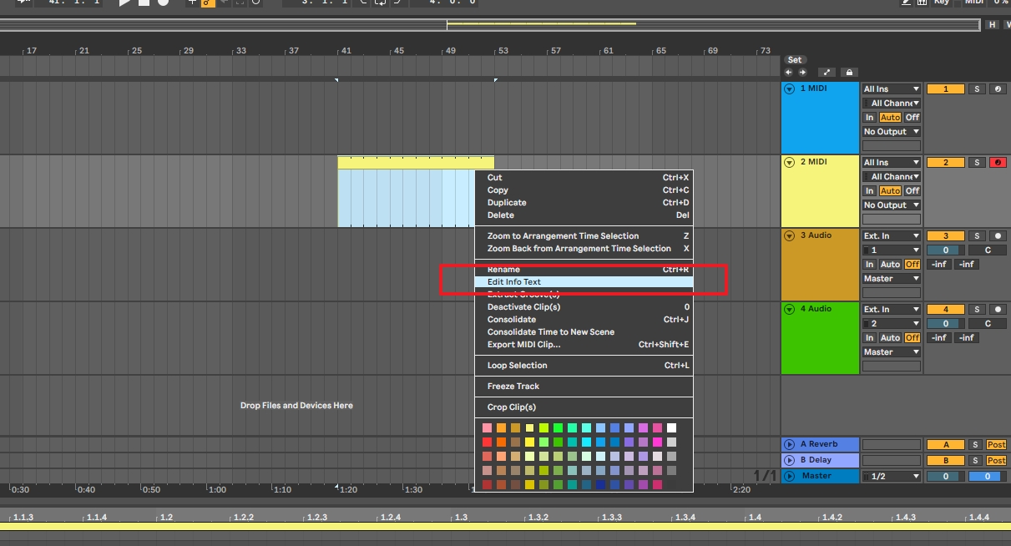
Task: Disarm the red record button on 2 MIDI
Action: (998, 163)
